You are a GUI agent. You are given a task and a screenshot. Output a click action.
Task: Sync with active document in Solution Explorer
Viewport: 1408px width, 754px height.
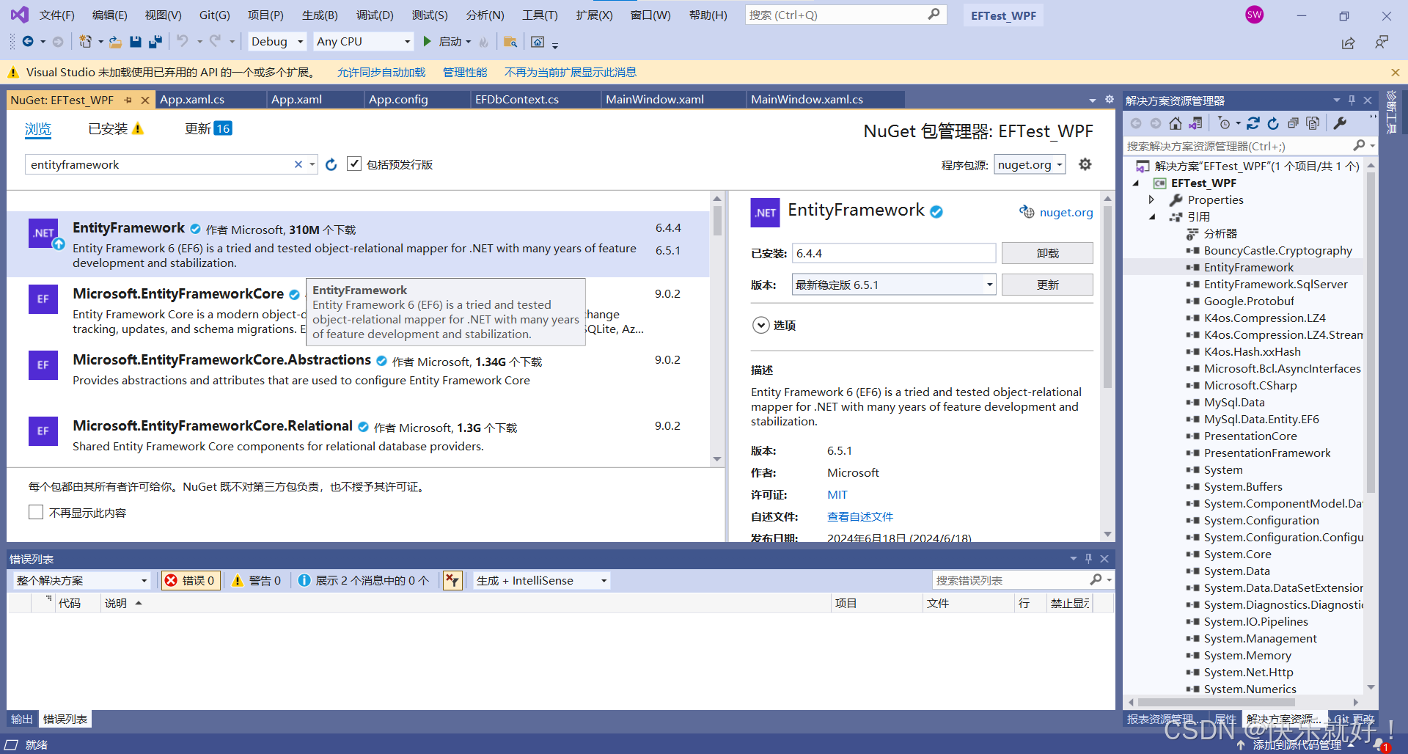[1253, 123]
